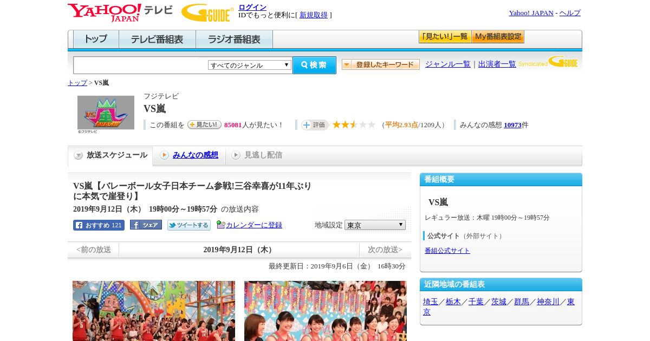Select 群馬 regional TV listings
The width and height of the screenshot is (650, 341).
click(x=522, y=301)
